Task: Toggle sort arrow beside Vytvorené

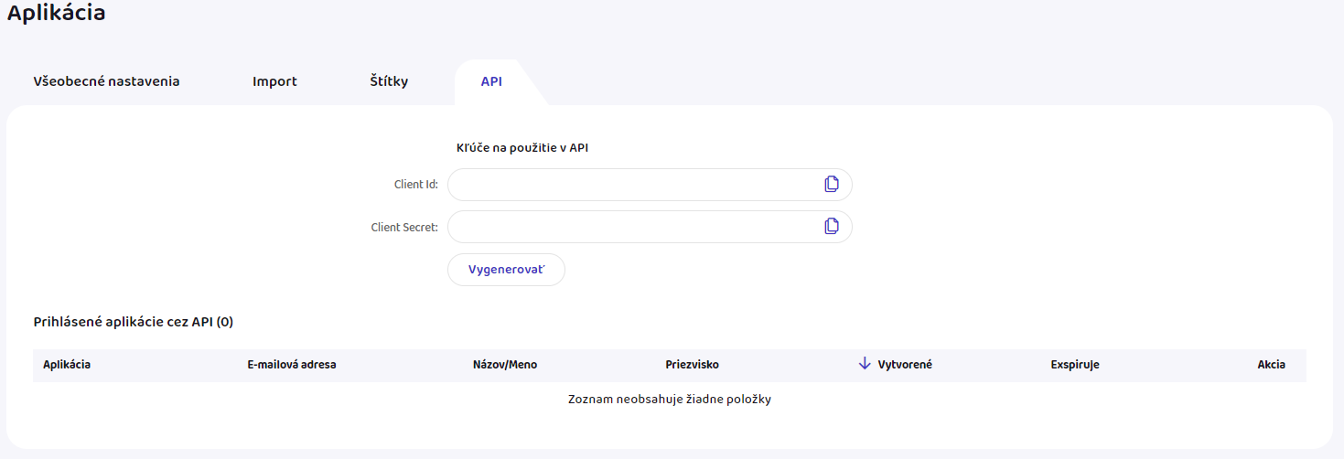Action: click(x=865, y=364)
